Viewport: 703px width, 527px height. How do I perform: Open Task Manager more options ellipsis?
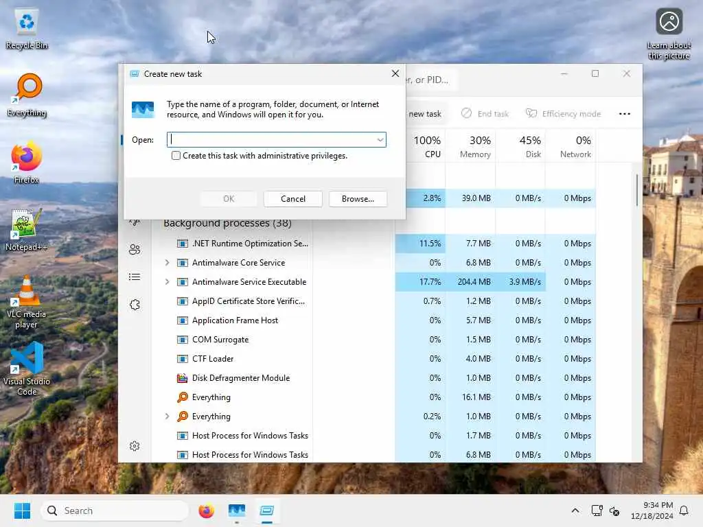625,114
